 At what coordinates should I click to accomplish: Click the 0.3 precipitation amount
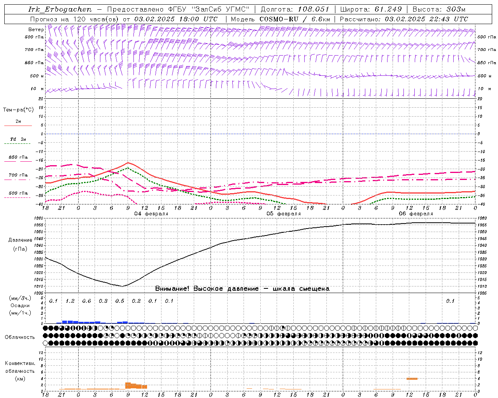click(x=103, y=301)
